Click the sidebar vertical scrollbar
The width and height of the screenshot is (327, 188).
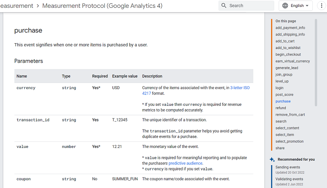316,63
